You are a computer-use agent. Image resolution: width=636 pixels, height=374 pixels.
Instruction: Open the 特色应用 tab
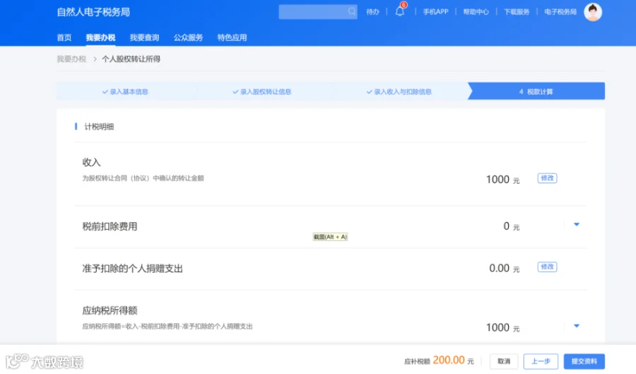pos(232,37)
